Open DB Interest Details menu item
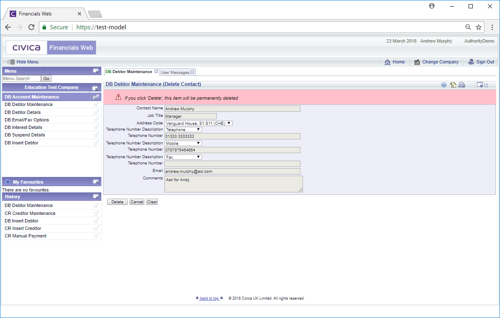 click(23, 128)
